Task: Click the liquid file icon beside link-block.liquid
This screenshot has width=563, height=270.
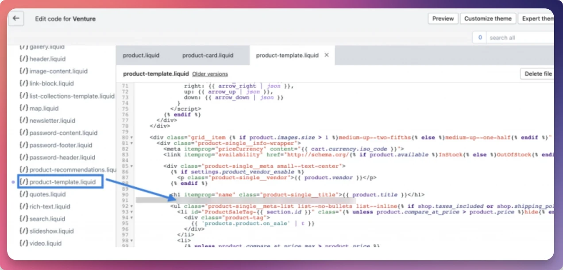Action: (24, 84)
